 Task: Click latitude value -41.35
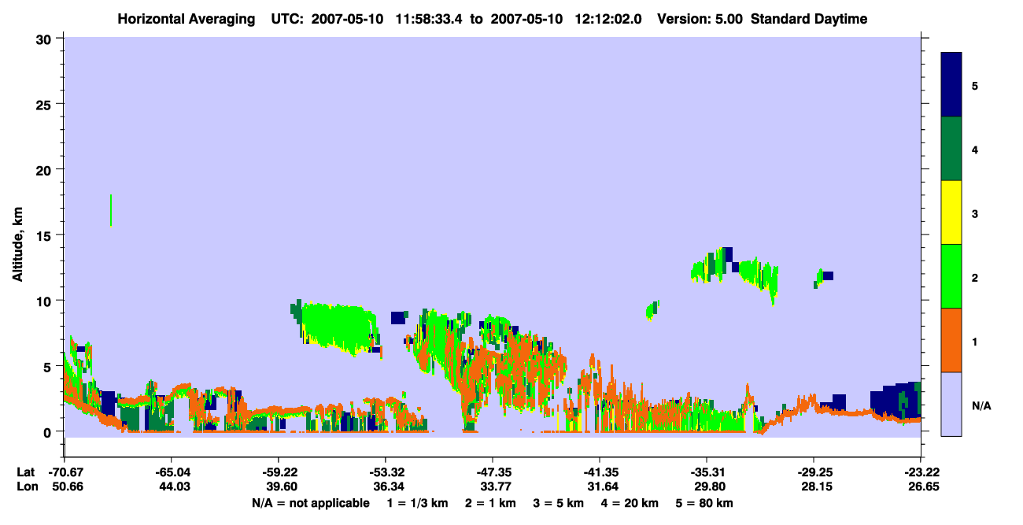click(600, 472)
